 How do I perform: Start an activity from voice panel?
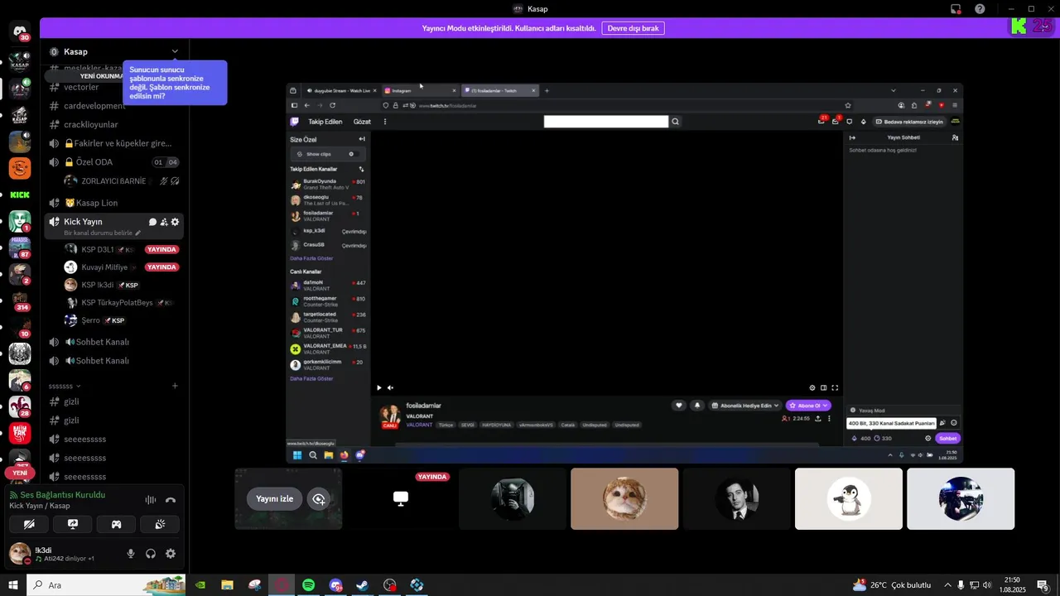click(x=117, y=524)
